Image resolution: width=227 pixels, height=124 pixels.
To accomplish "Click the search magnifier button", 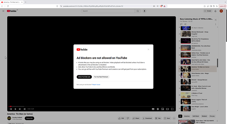I will point(138,11).
